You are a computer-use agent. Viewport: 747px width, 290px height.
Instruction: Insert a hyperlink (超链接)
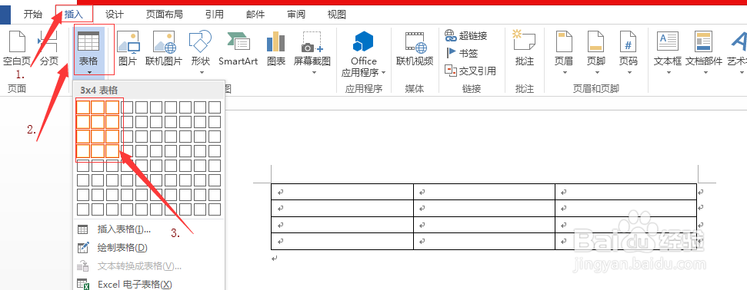(x=466, y=35)
